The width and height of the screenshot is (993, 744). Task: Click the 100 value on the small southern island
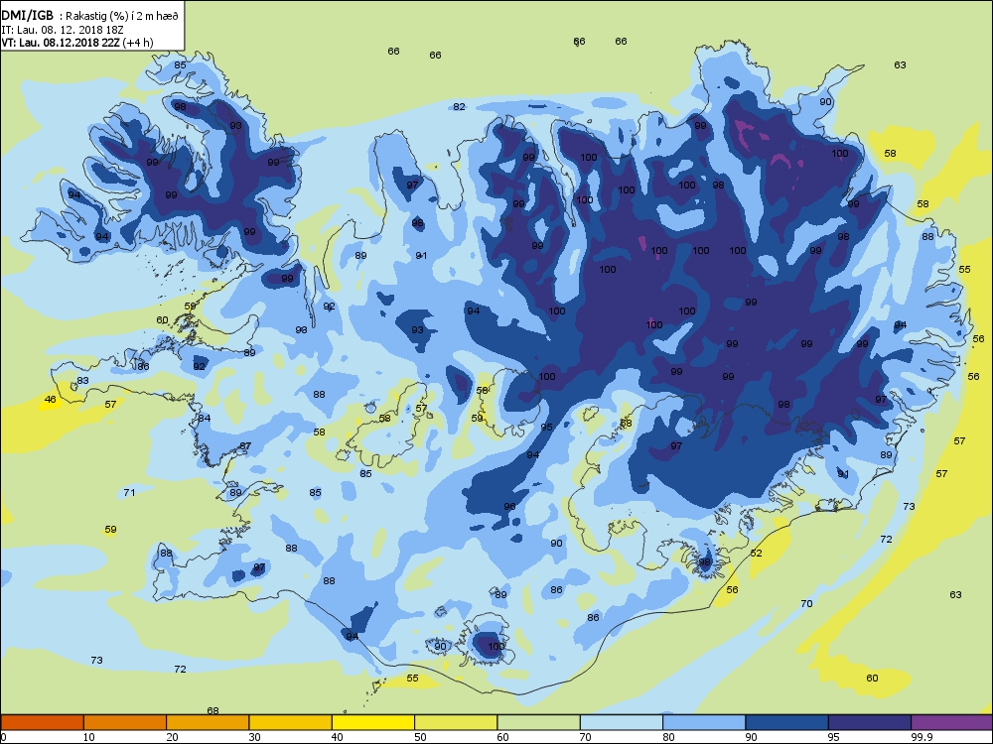point(496,646)
